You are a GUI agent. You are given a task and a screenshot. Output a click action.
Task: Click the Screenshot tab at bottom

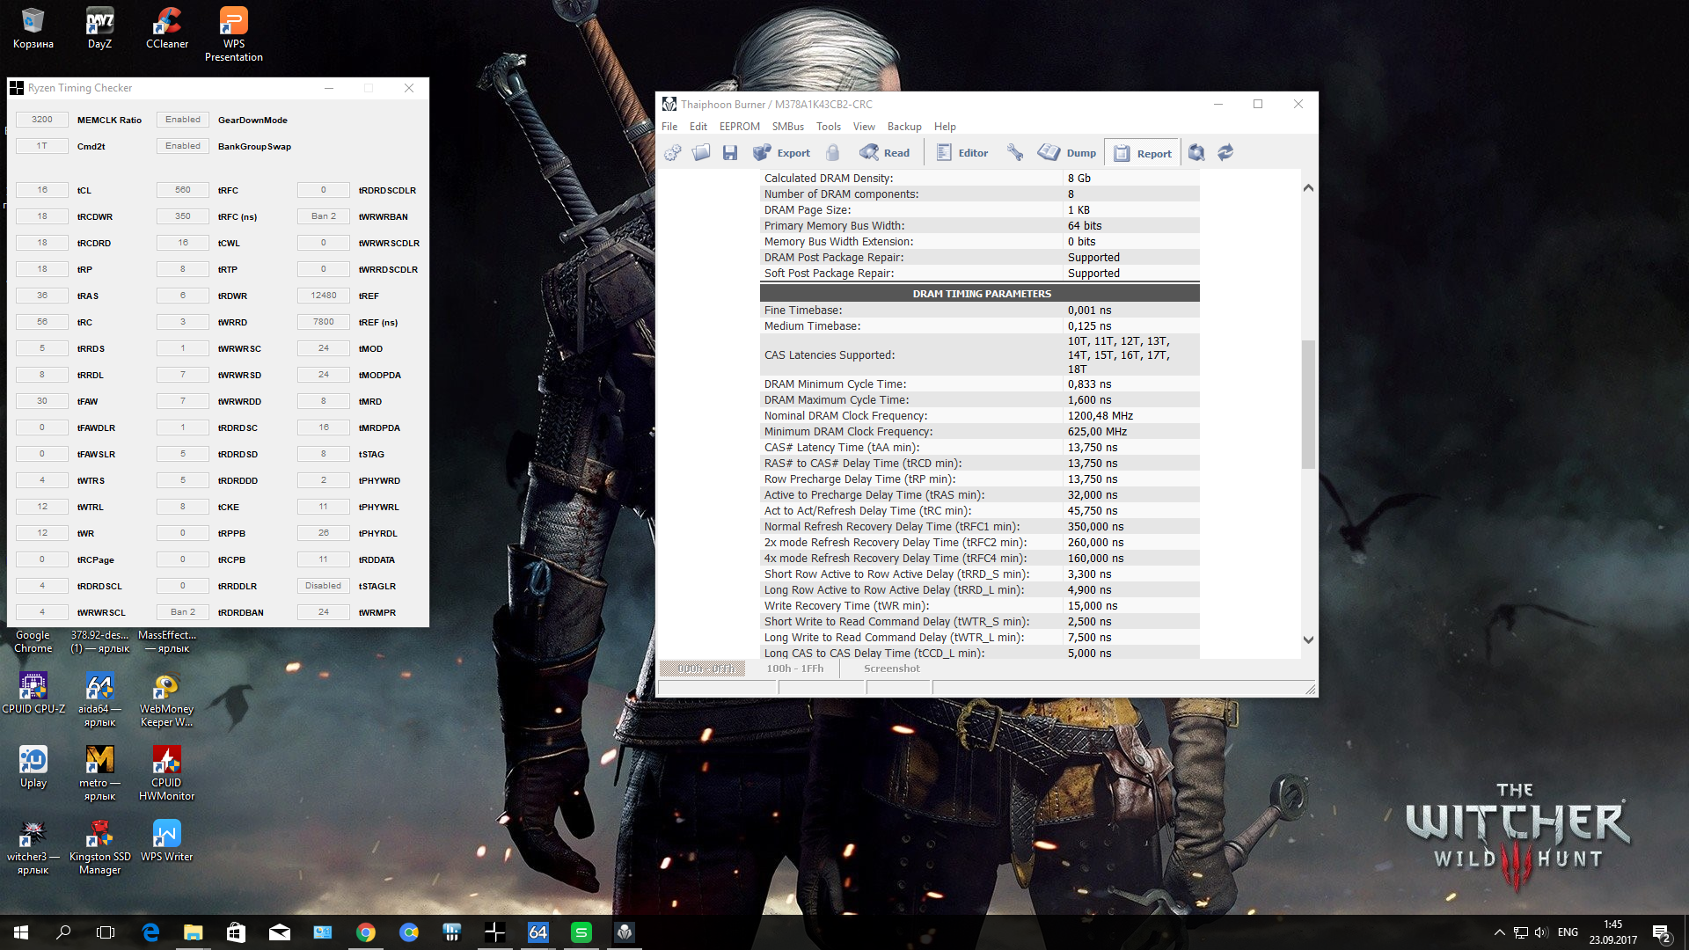[891, 669]
